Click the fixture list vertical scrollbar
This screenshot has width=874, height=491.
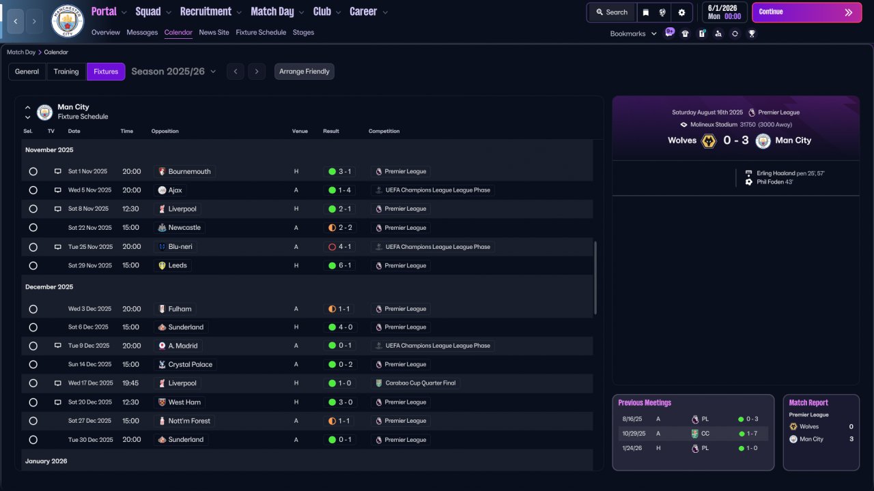click(596, 278)
